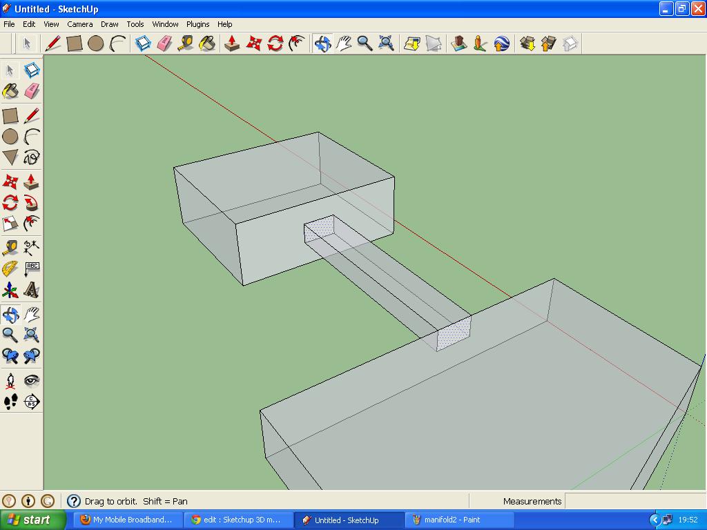Select the Axes tool
The width and height of the screenshot is (707, 530).
10,290
